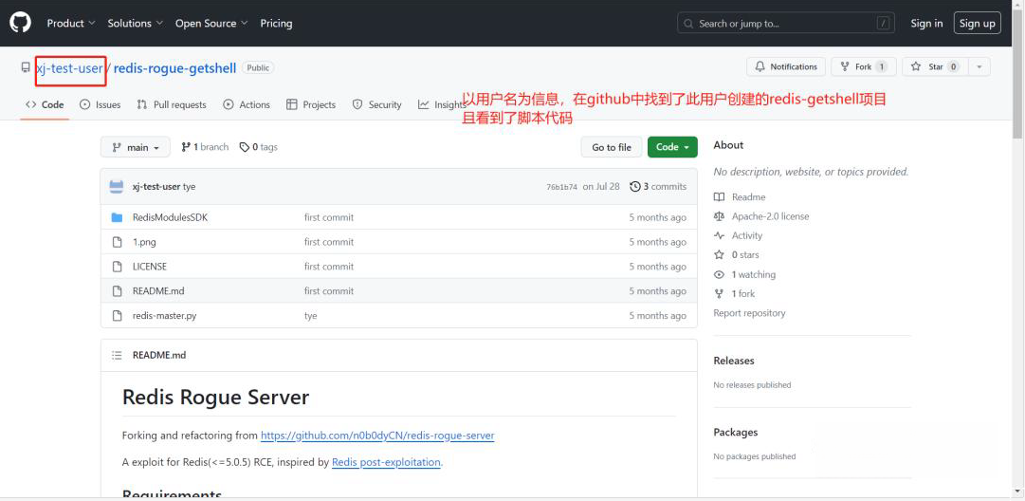This screenshot has height=501, width=1025.
Task: Click the history clock icon near 3 commits
Action: [x=634, y=186]
